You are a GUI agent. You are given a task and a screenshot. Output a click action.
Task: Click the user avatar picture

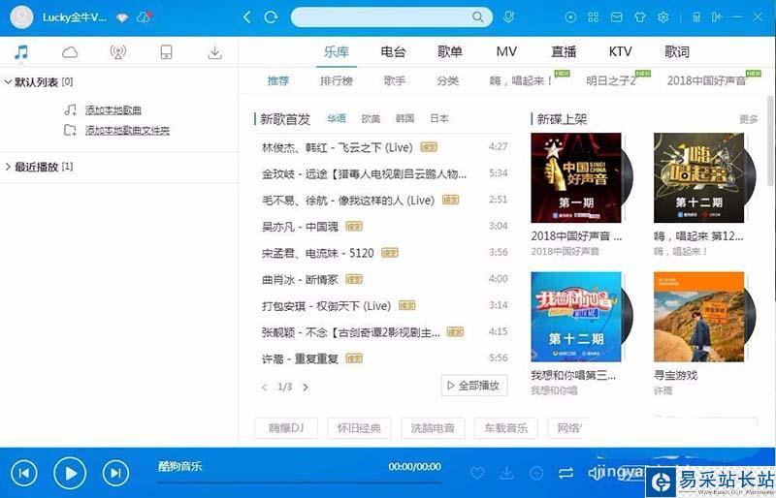pyautogui.click(x=21, y=17)
